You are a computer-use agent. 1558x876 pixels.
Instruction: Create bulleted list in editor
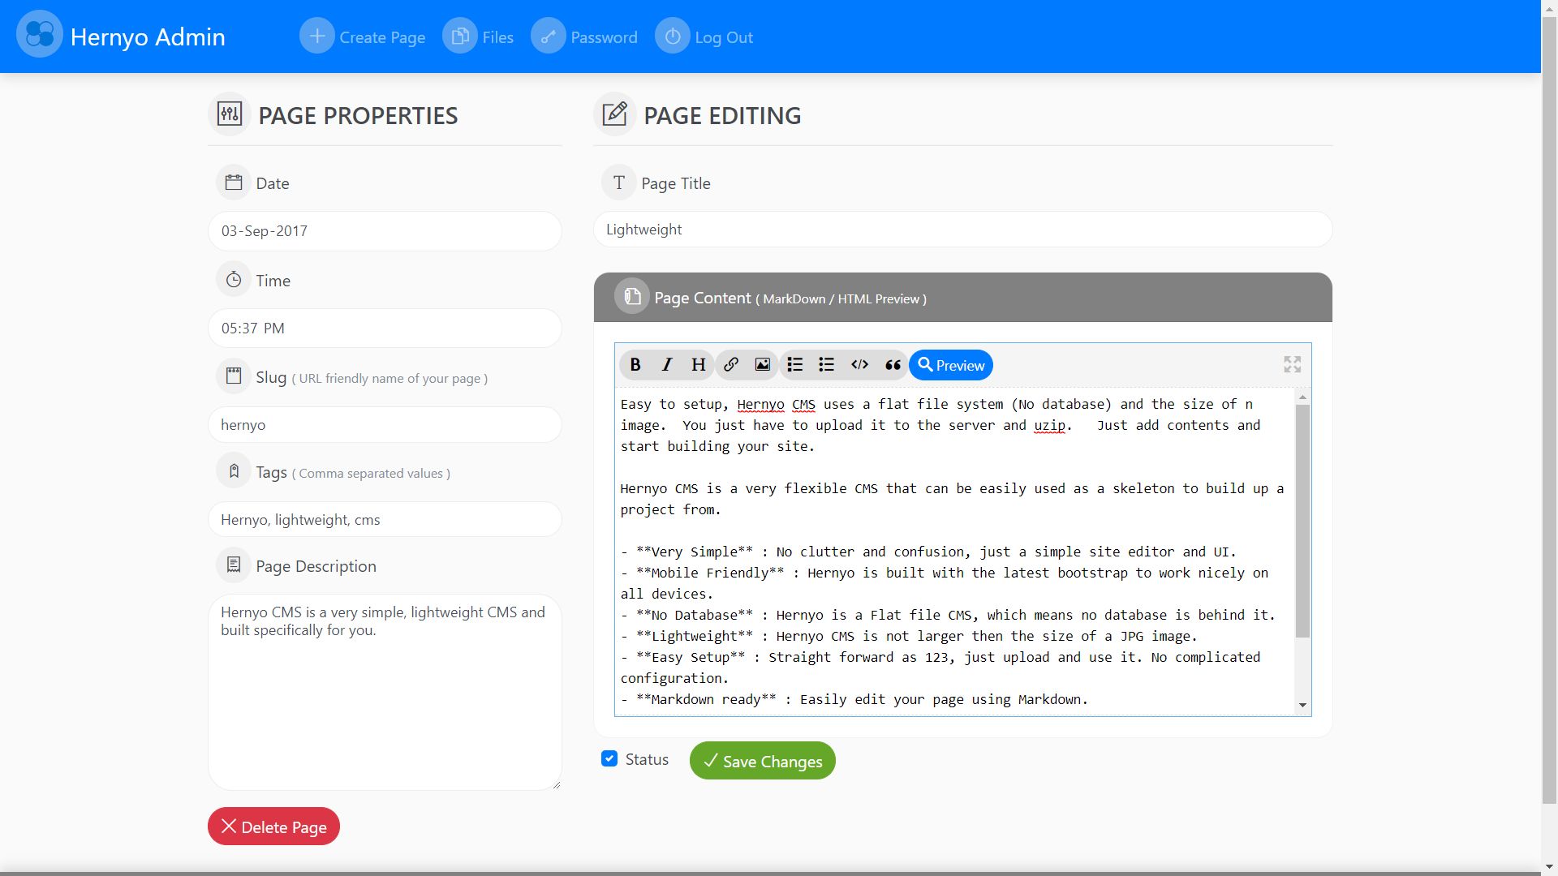point(826,365)
